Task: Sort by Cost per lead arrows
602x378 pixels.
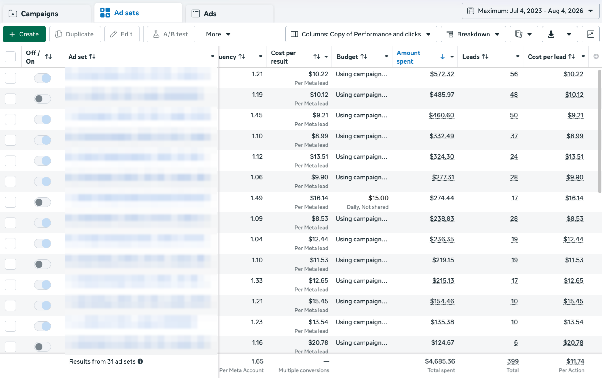Action: pyautogui.click(x=572, y=57)
